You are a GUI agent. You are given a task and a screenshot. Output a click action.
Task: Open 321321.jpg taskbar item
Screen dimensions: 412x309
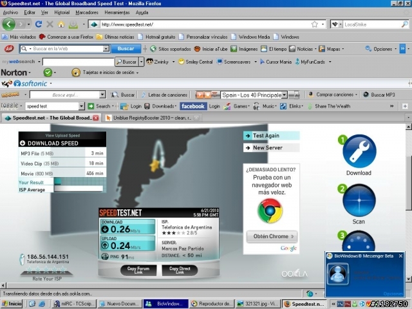257,304
